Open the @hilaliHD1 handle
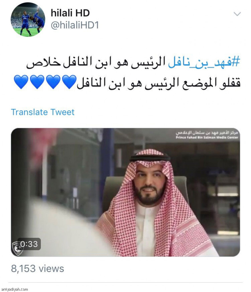Image resolution: width=251 pixels, height=292 pixels. 75,25
